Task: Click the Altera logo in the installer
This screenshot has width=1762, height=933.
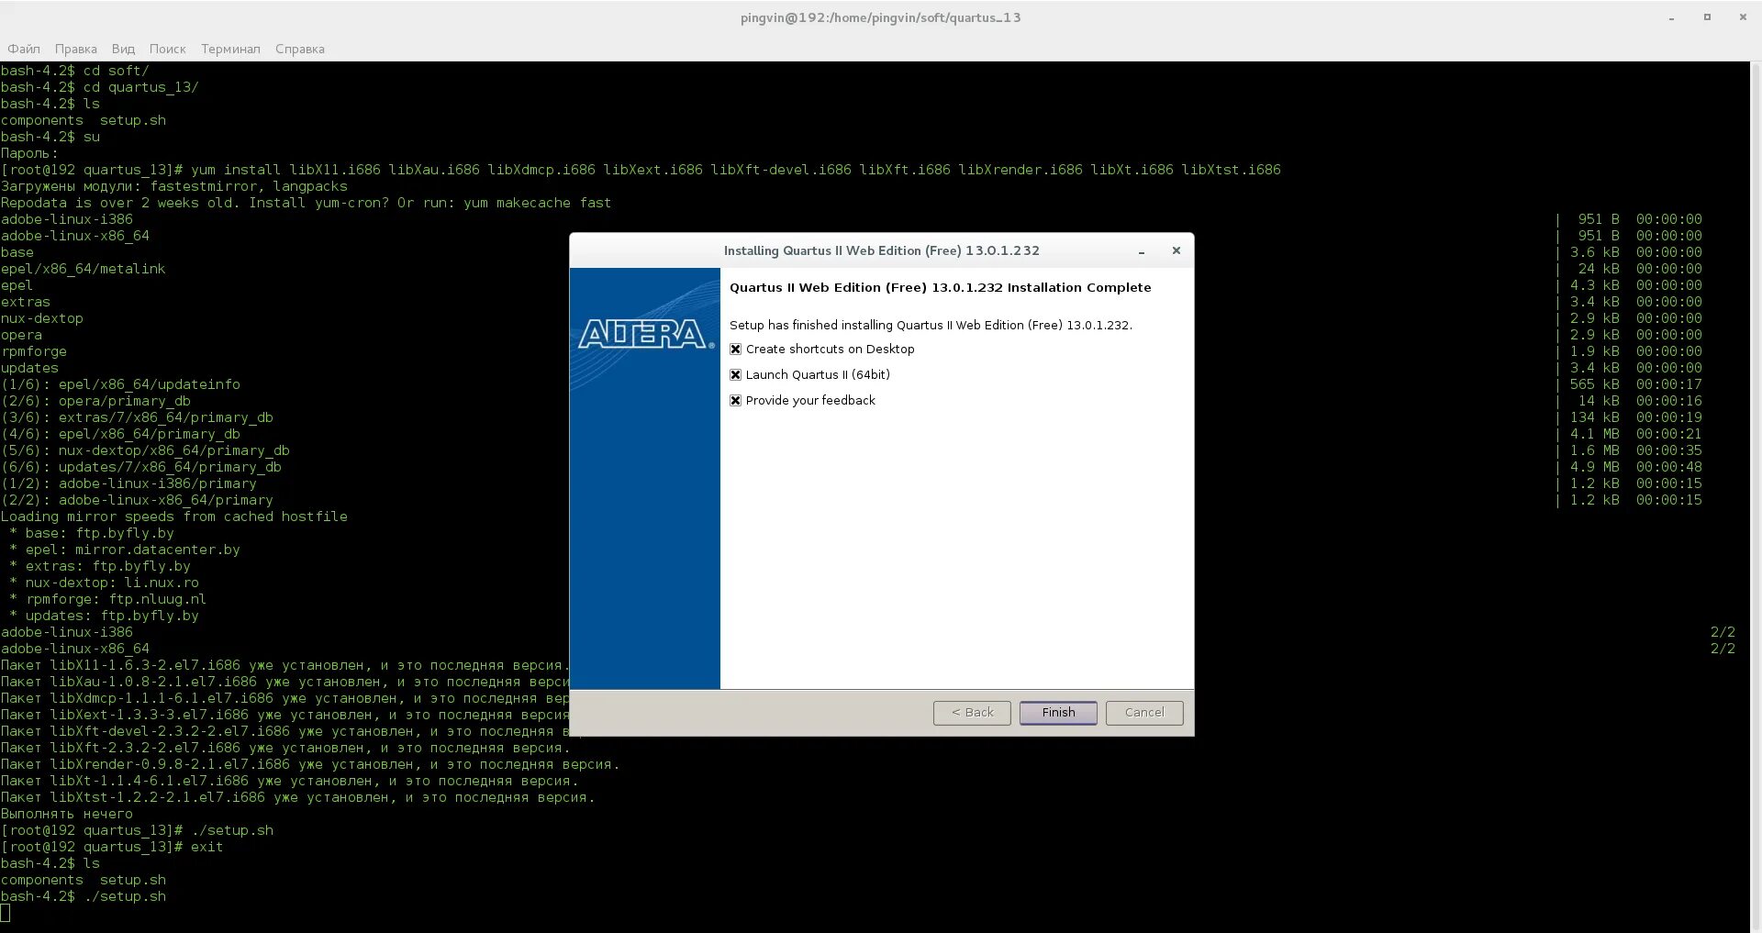Action: click(646, 333)
